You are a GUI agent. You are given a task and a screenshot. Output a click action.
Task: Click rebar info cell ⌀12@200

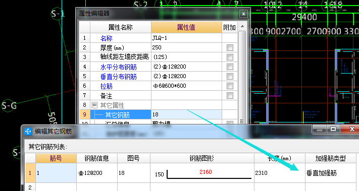(96, 173)
